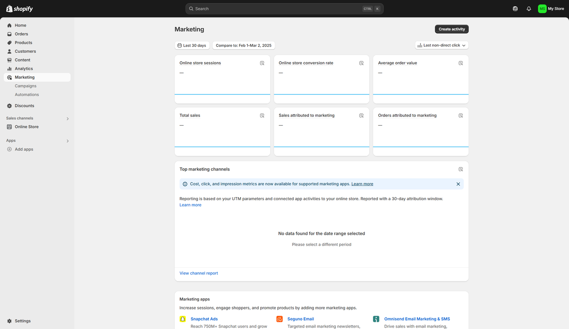
Task: Open the Last non-direct click attribution dropdown
Action: 442,45
